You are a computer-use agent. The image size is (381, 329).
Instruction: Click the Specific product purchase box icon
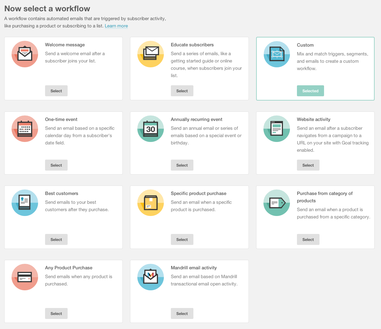(151, 203)
